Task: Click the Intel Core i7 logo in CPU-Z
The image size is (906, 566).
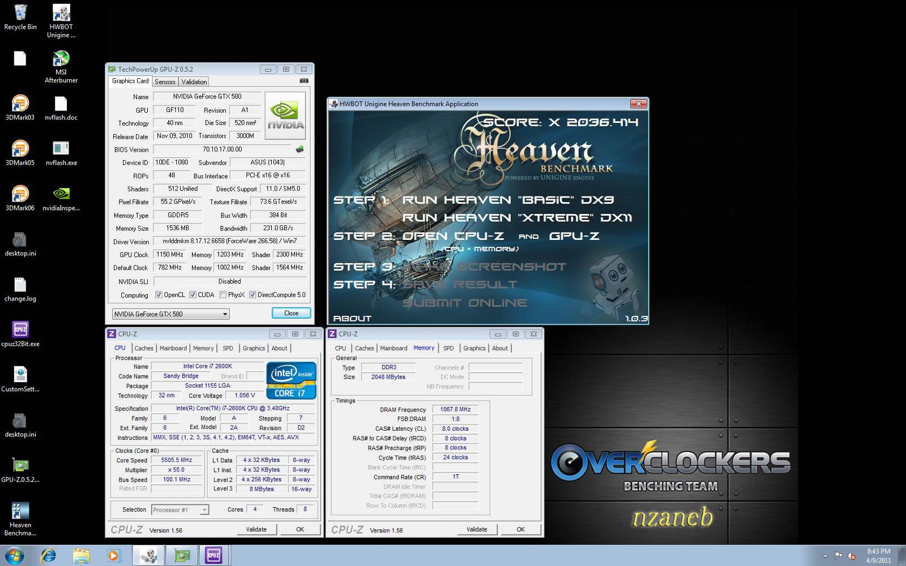Action: (291, 380)
